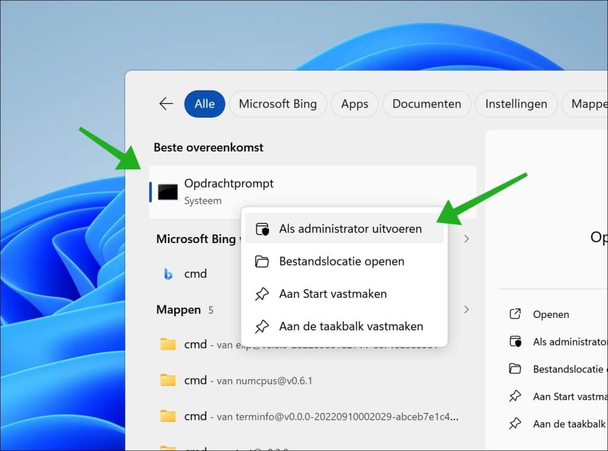Click folder icon of numcpus cmd row
Viewport: 608px width, 451px height.
[168, 380]
